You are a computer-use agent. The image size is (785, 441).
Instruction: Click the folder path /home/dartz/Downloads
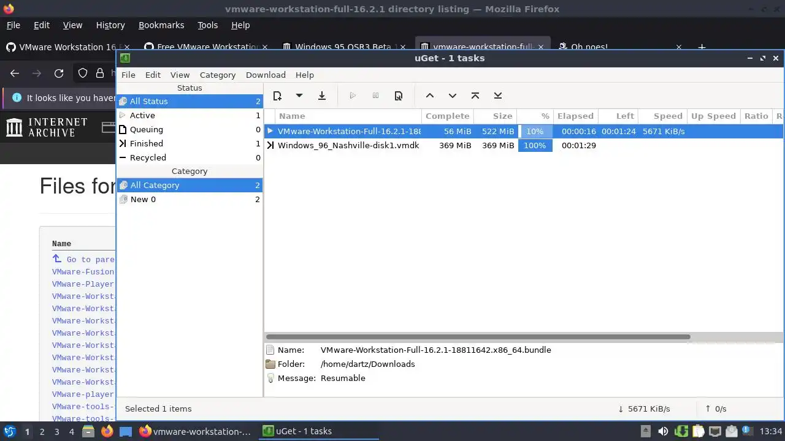click(x=367, y=364)
